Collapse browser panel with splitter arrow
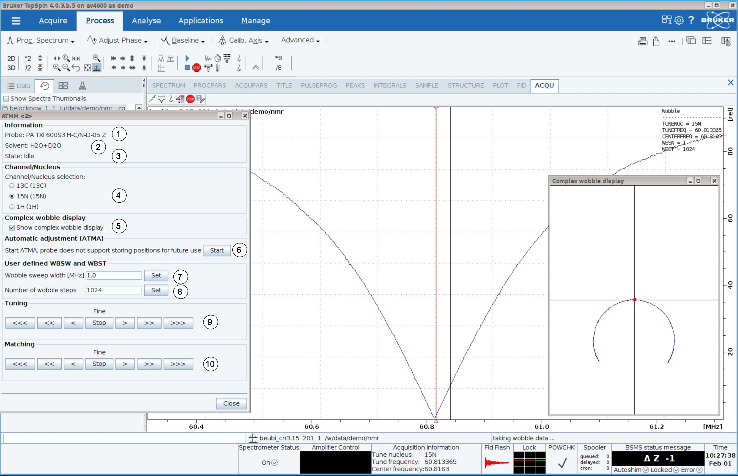738x476 pixels. click(x=144, y=81)
